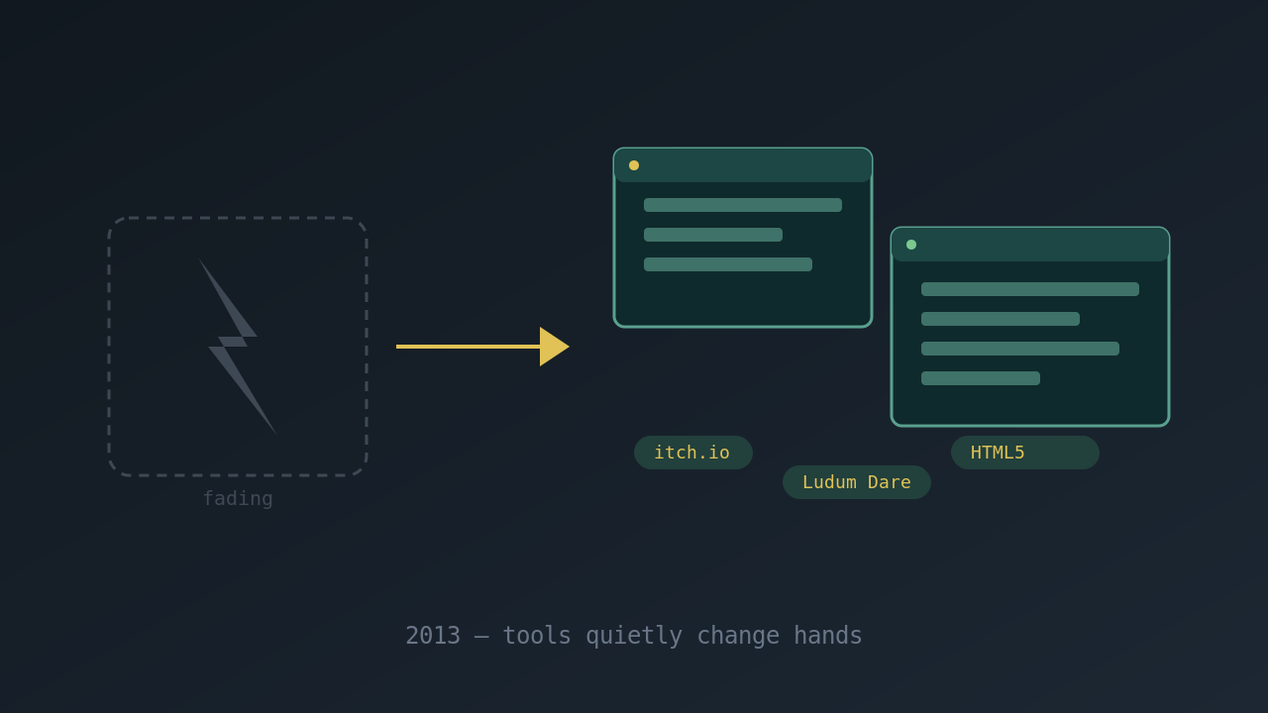
Task: Click the bottom short line in second window
Action: coord(981,378)
